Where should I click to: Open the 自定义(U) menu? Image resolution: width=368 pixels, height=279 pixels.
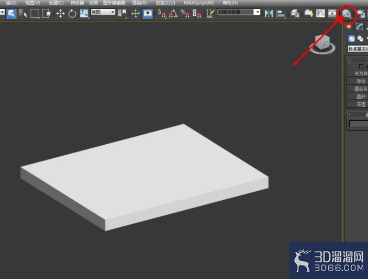coord(165,3)
